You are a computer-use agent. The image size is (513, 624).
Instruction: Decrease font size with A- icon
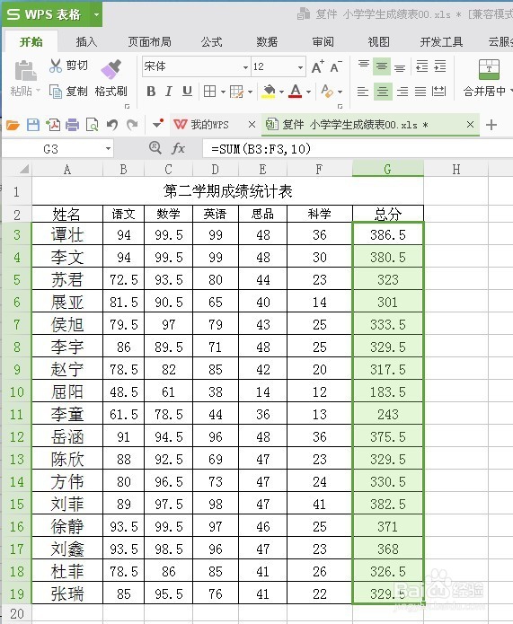click(x=336, y=66)
